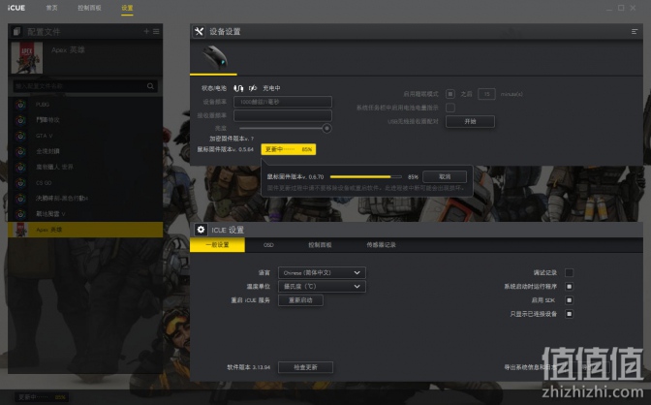The image size is (651, 405).
Task: Toggle 系统启动时运行程序 checkbox
Action: pos(570,286)
